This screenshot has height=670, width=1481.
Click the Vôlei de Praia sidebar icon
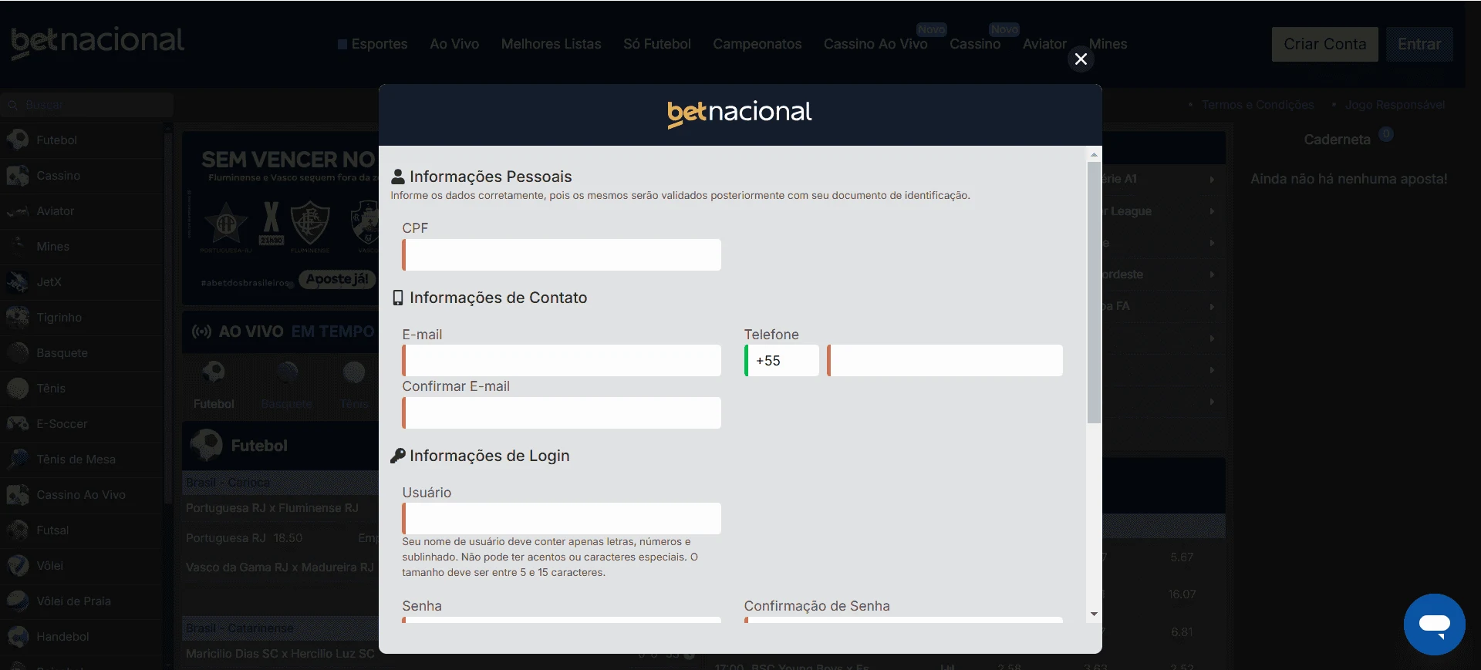[x=17, y=601]
